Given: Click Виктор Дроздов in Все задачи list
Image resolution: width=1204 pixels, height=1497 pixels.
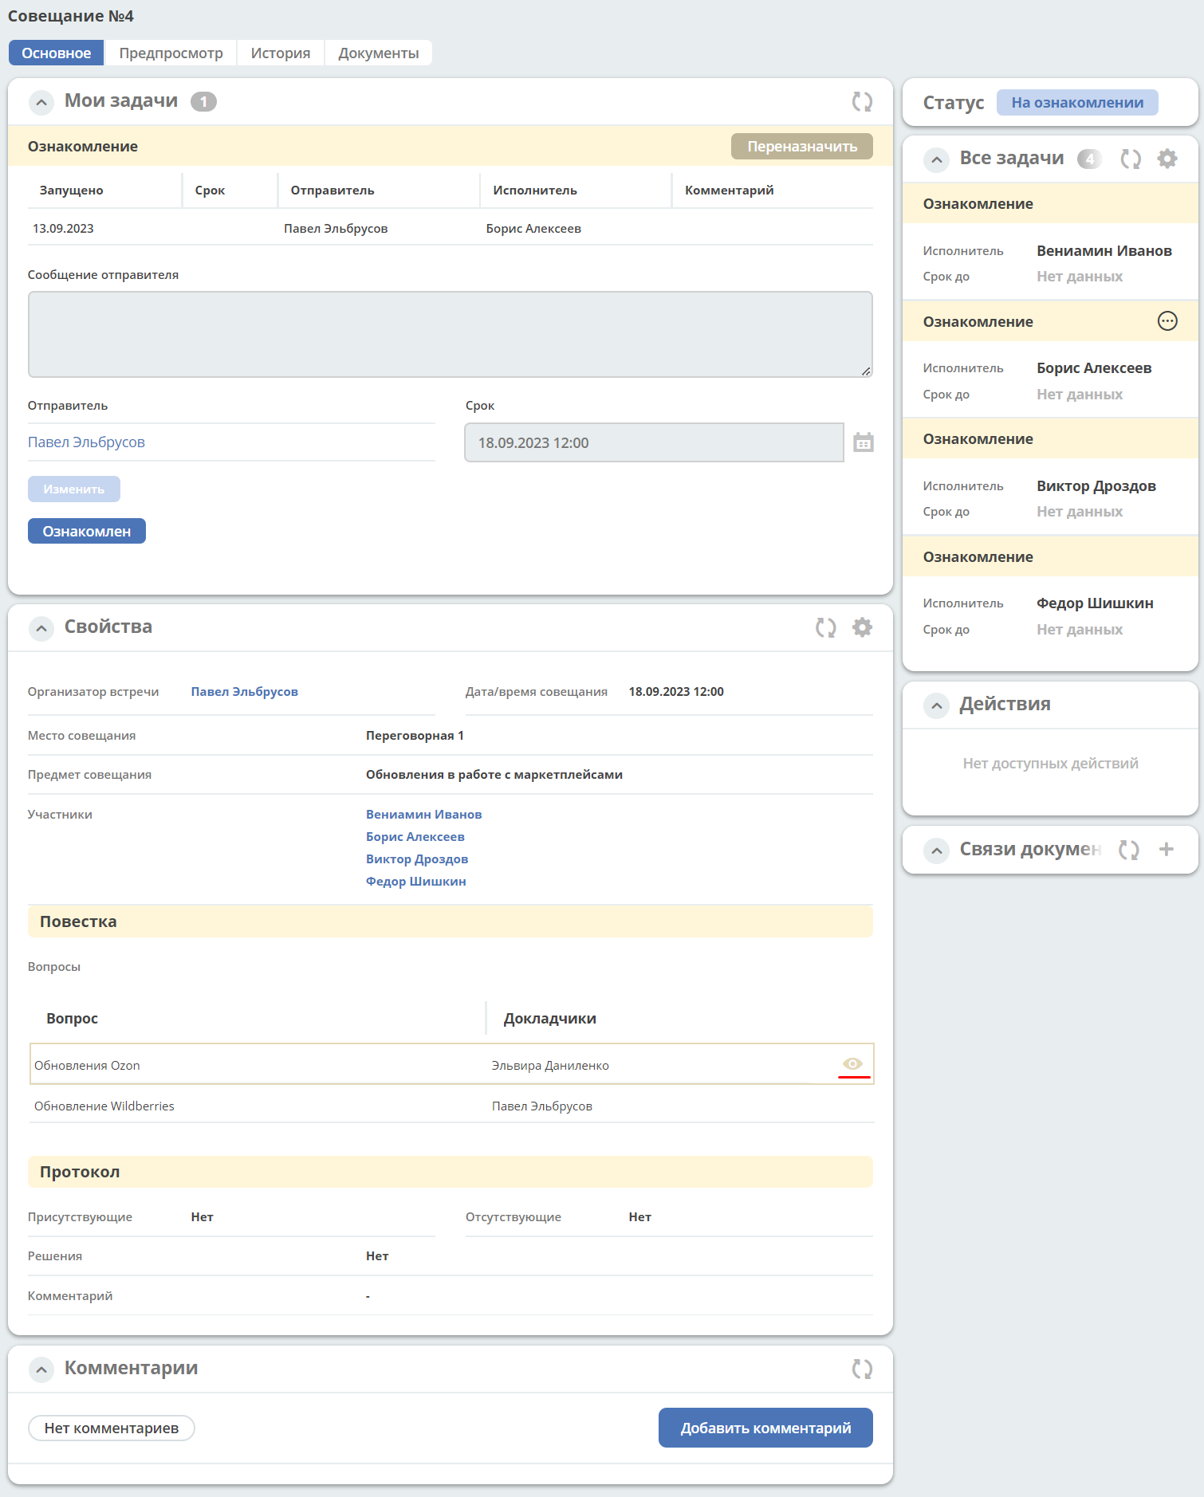Looking at the screenshot, I should [x=1096, y=486].
